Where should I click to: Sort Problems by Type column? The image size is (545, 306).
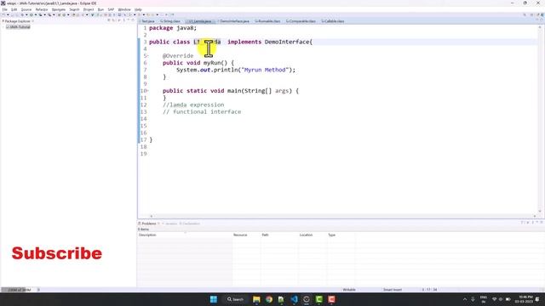[341, 235]
